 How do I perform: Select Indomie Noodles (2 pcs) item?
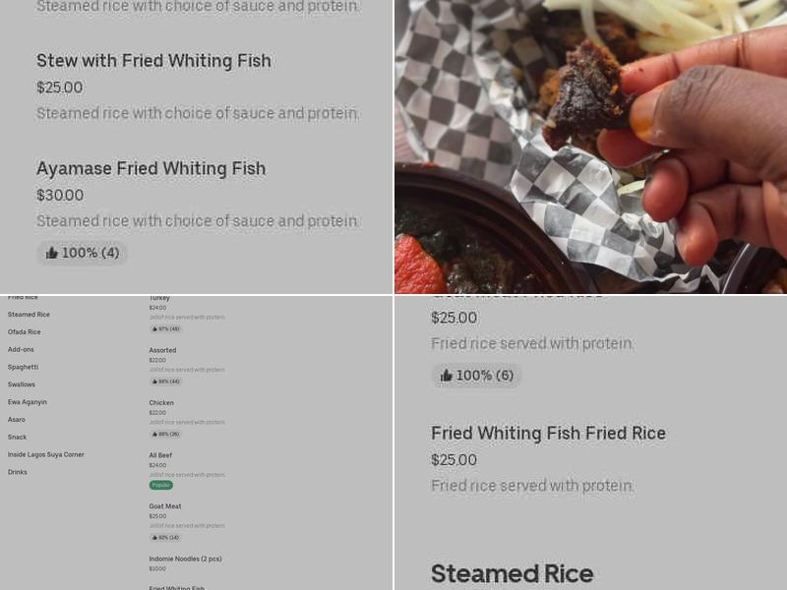(185, 559)
